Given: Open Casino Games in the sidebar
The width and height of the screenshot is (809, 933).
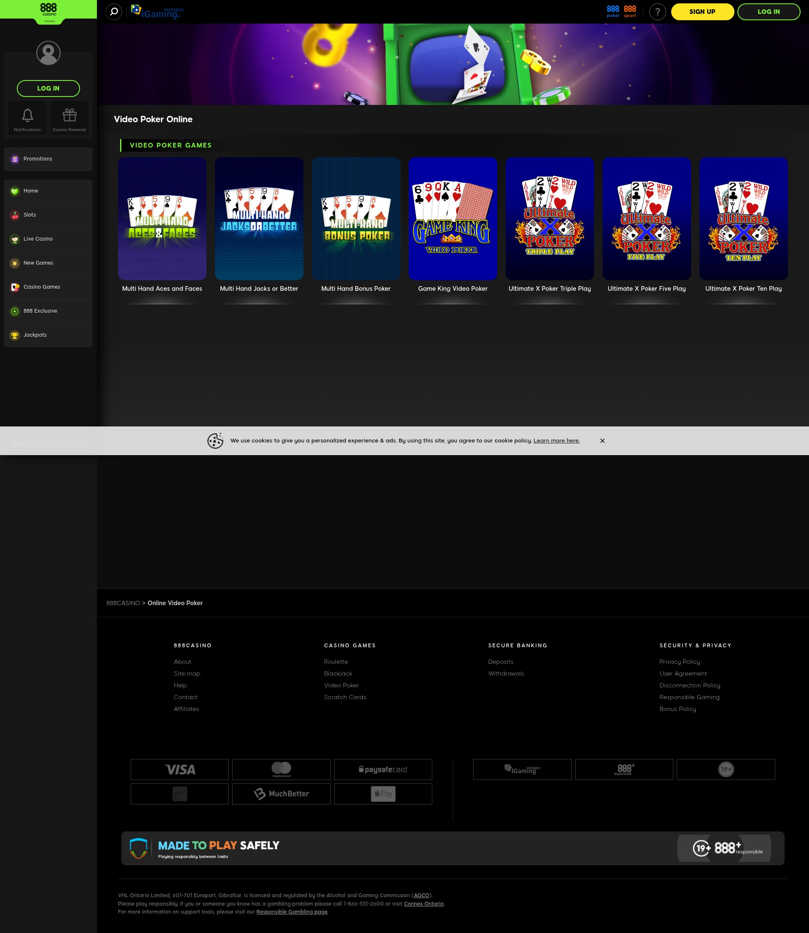Looking at the screenshot, I should (x=48, y=287).
